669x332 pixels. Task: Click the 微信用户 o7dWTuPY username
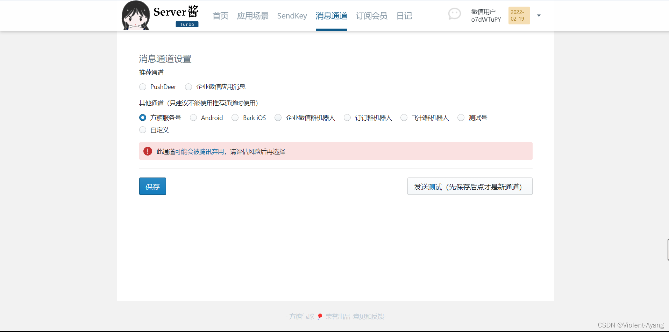486,15
